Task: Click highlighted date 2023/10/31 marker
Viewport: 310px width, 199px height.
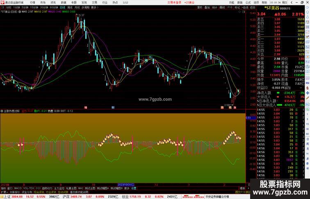Action: click(x=126, y=185)
